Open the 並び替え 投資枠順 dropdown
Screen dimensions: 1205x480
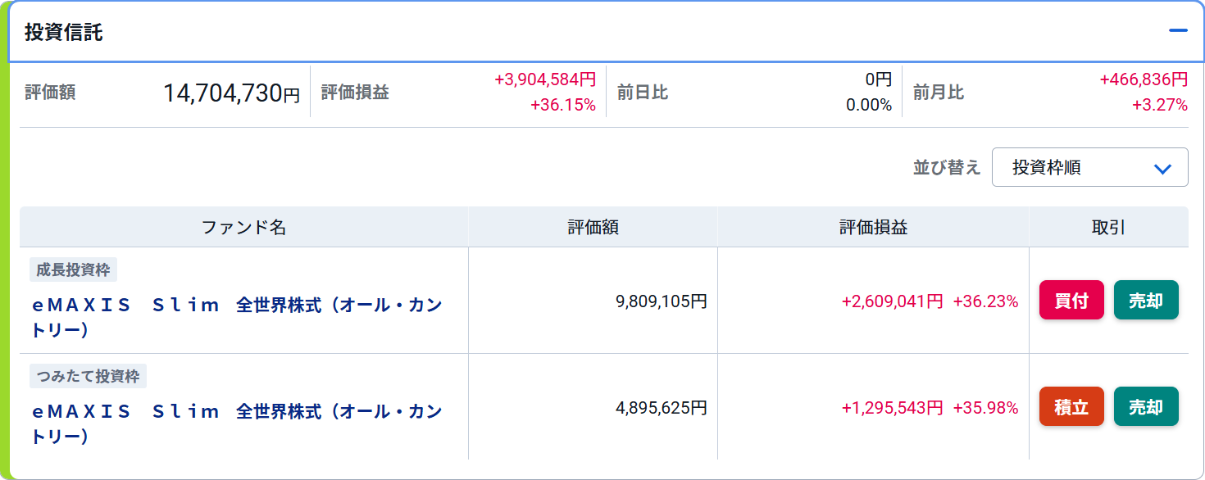tap(1089, 167)
